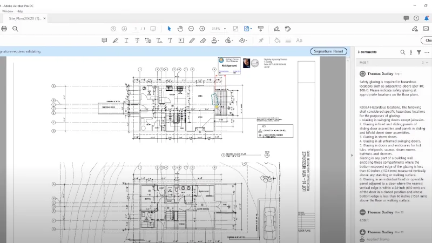The height and width of the screenshot is (243, 432).
Task: Click the yellow comment marker on plan
Action: 217,106
